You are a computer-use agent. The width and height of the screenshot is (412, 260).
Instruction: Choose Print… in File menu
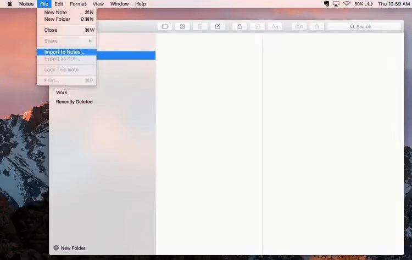tap(66, 80)
